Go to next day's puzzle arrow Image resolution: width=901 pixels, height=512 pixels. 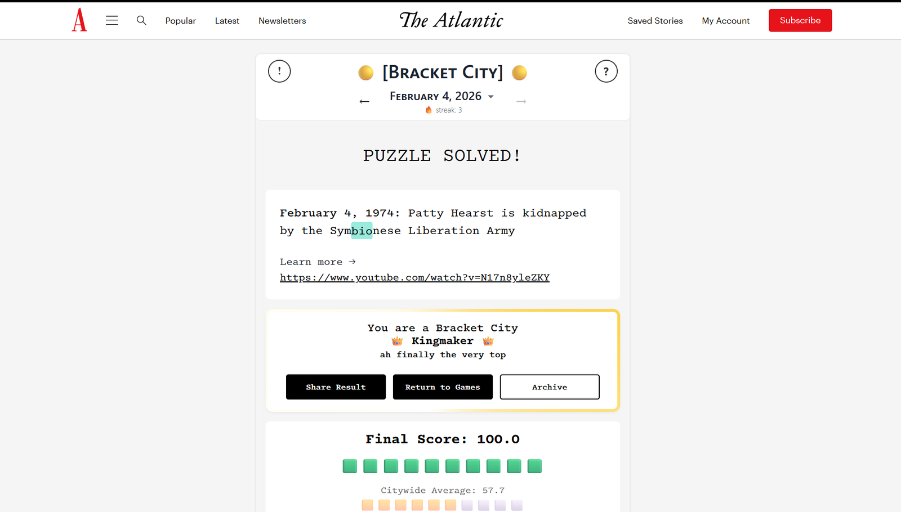click(521, 101)
